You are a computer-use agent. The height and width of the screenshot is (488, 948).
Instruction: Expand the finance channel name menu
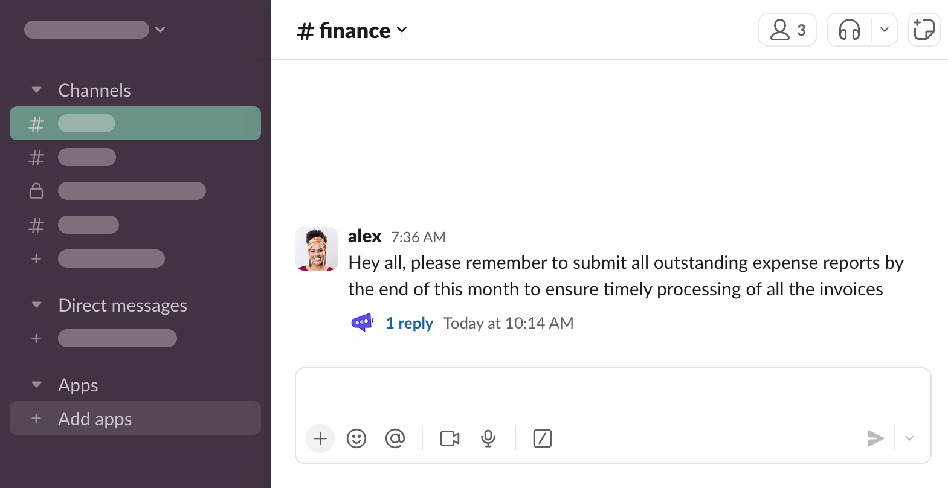pyautogui.click(x=352, y=30)
